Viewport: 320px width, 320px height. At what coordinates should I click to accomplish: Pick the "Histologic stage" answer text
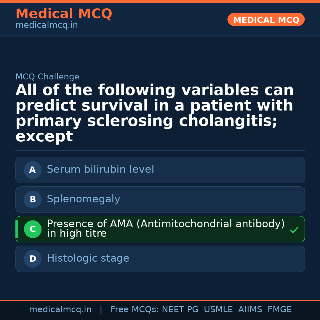(88, 258)
